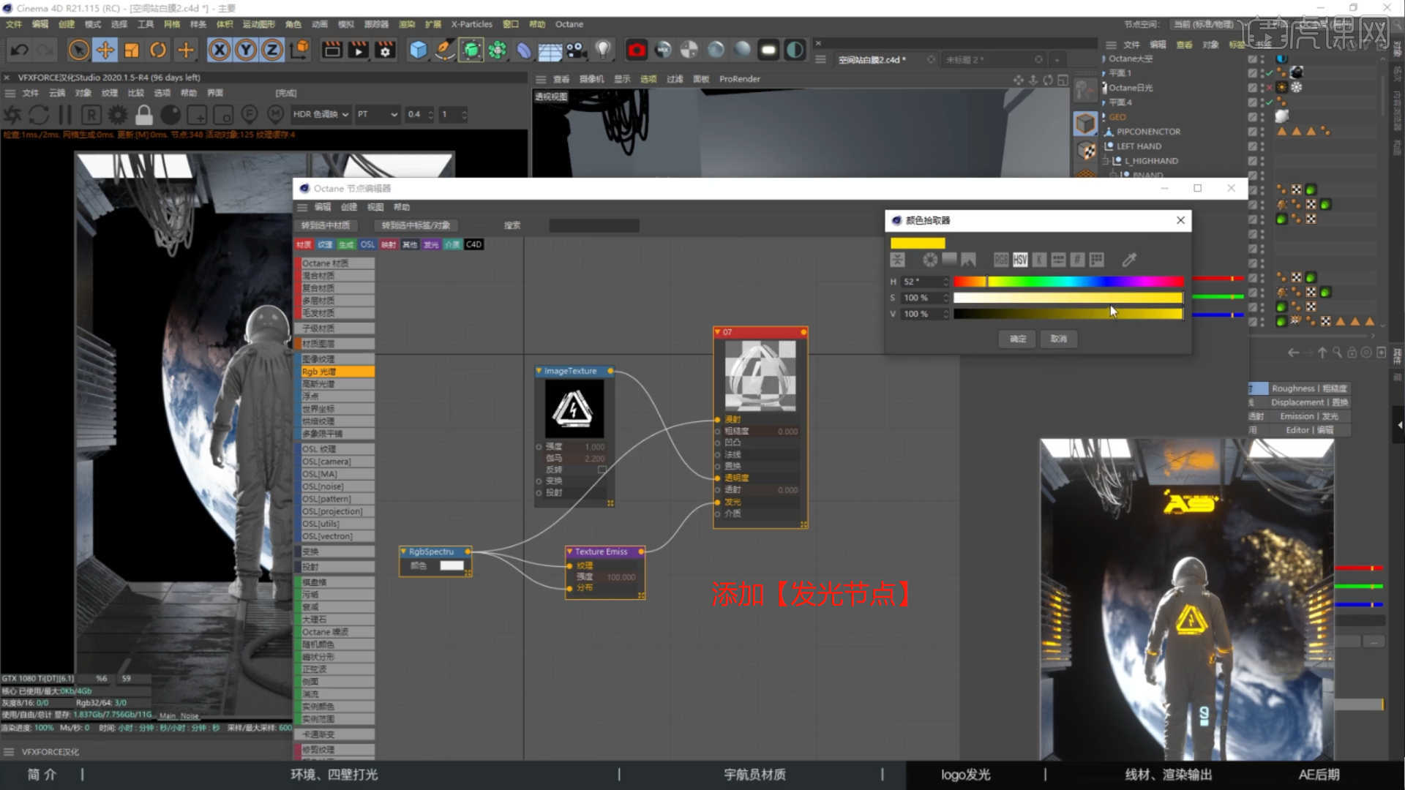Open the Octane menu in menu bar
Viewport: 1405px width, 790px height.
pyautogui.click(x=569, y=24)
